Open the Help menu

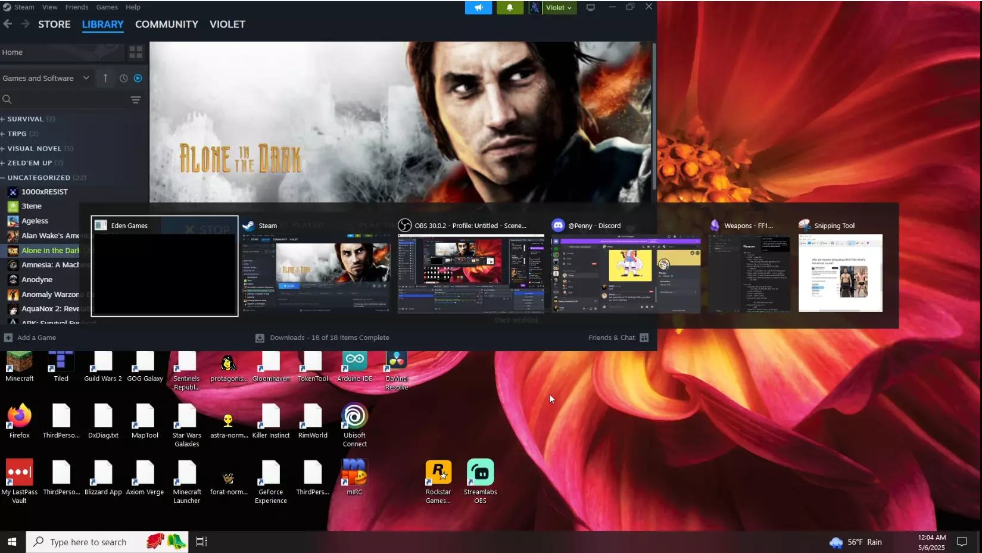click(x=133, y=7)
